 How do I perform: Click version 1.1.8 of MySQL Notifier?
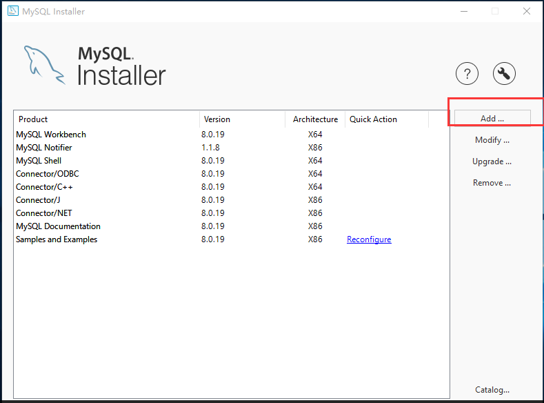point(210,148)
